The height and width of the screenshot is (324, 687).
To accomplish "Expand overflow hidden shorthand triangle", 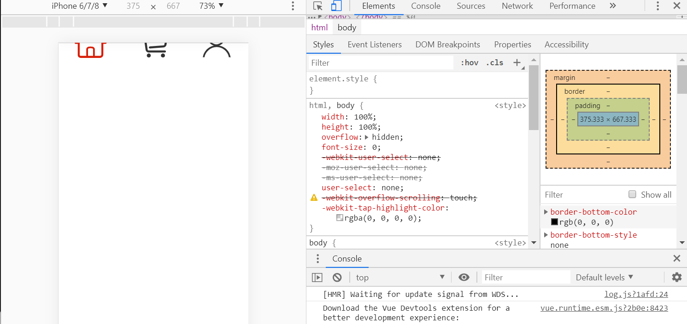I will (x=367, y=137).
